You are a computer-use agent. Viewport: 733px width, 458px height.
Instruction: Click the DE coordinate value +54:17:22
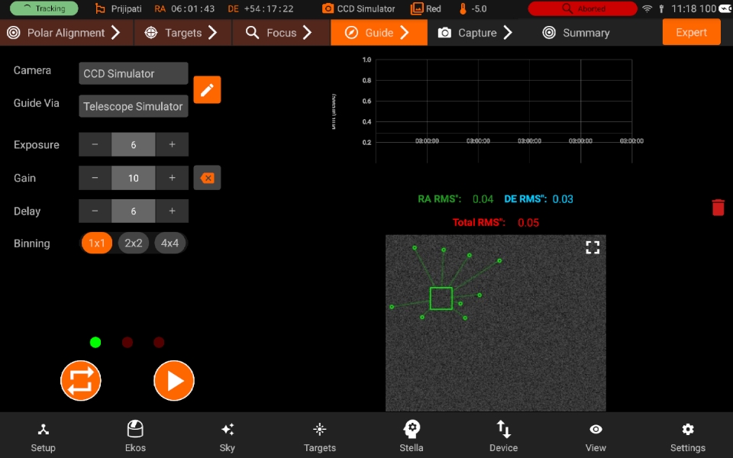269,9
